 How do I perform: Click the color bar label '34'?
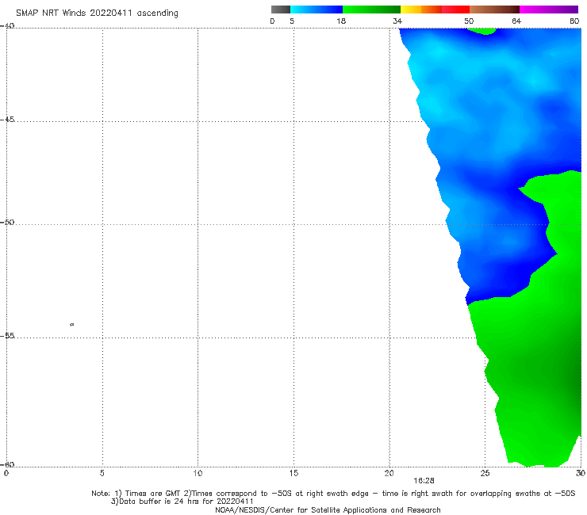tap(397, 21)
